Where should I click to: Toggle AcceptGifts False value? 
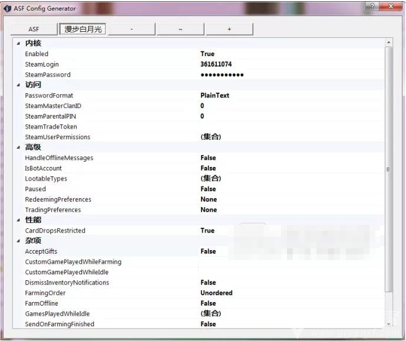tap(208, 251)
